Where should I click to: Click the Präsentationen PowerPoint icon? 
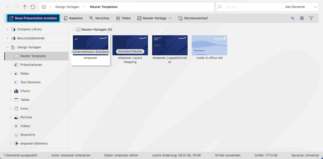pyautogui.click(x=16, y=65)
